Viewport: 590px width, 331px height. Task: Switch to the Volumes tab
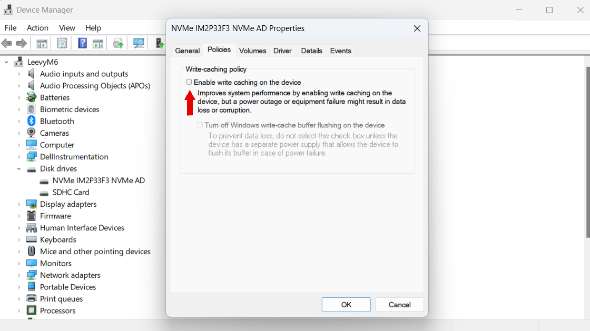click(252, 51)
